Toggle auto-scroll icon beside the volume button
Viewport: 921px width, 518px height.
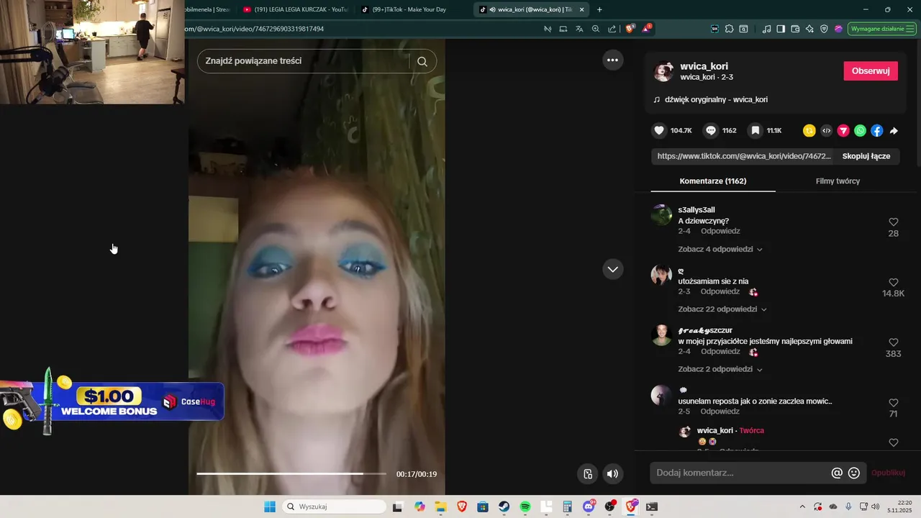click(588, 473)
